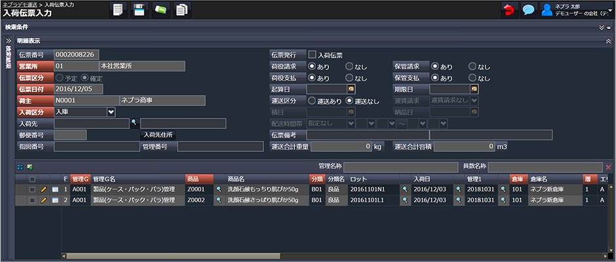
Task: Edit row 1 with the pencil icon
Action: click(x=44, y=189)
